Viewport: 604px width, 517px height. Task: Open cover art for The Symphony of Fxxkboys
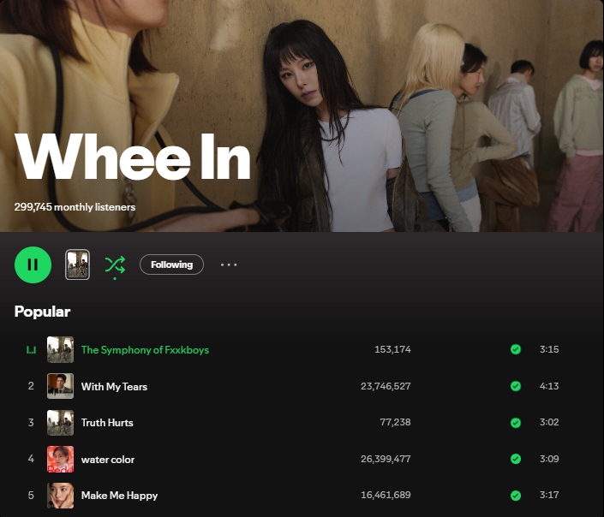click(61, 349)
